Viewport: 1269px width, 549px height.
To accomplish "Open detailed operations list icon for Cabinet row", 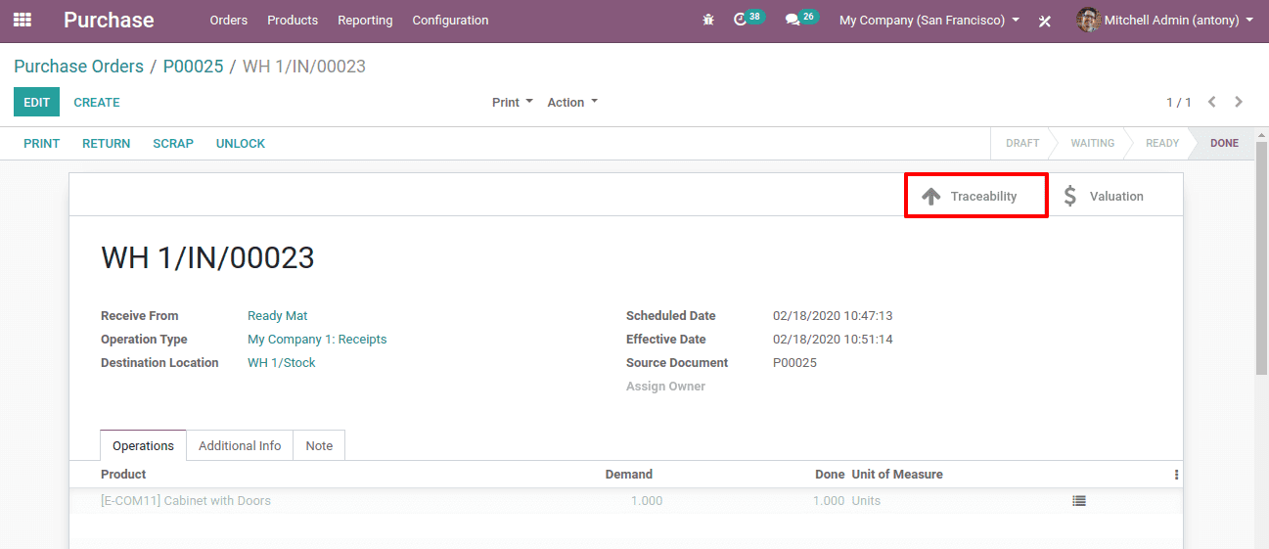I will click(1079, 501).
